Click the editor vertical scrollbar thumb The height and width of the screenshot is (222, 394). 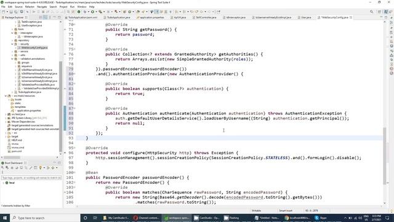384,156
